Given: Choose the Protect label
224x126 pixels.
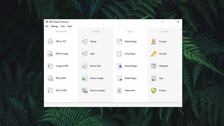Looking at the screenshot, I should click(163, 91).
